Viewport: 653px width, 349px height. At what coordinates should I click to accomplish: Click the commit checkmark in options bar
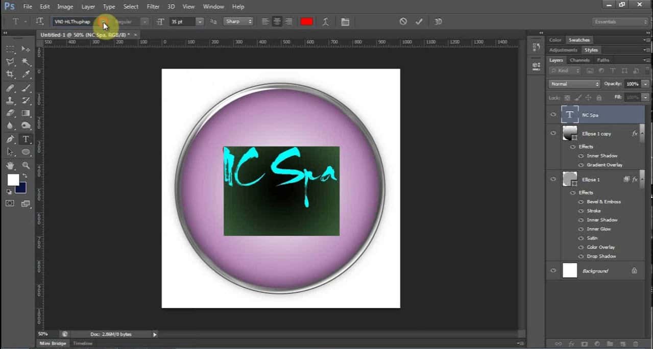coord(419,21)
